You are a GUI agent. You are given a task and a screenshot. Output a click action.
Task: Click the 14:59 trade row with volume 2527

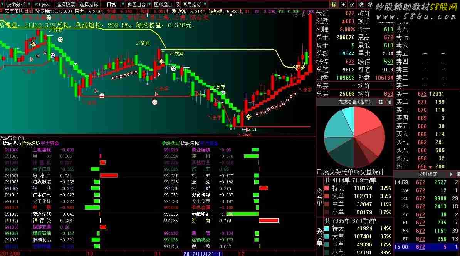tap(426, 182)
